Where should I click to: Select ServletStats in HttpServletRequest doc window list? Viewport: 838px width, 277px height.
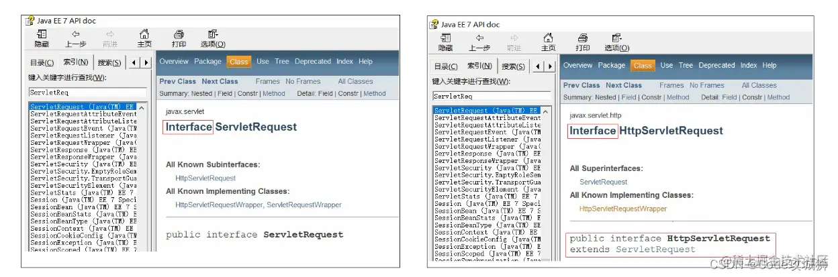coord(487,197)
